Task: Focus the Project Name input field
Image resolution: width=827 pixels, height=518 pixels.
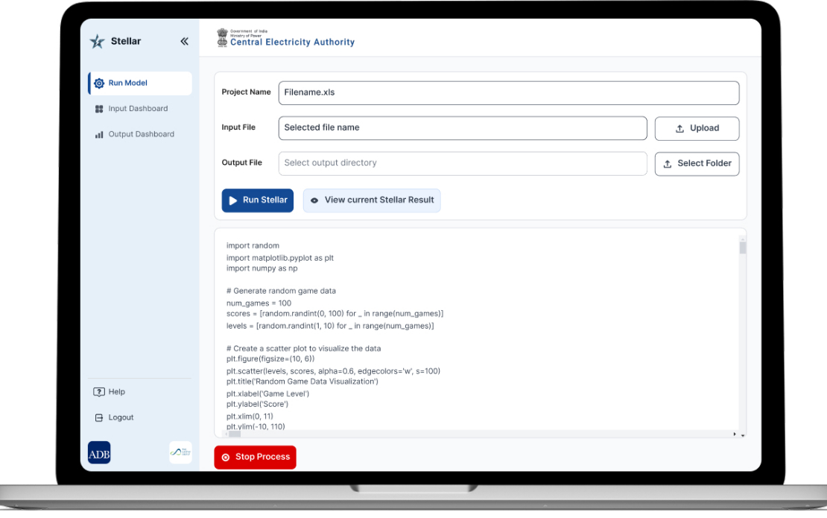Action: [x=509, y=93]
